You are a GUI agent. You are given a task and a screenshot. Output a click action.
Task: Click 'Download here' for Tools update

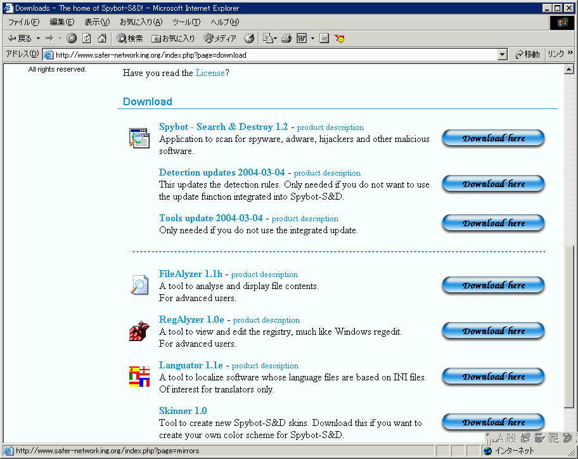493,223
